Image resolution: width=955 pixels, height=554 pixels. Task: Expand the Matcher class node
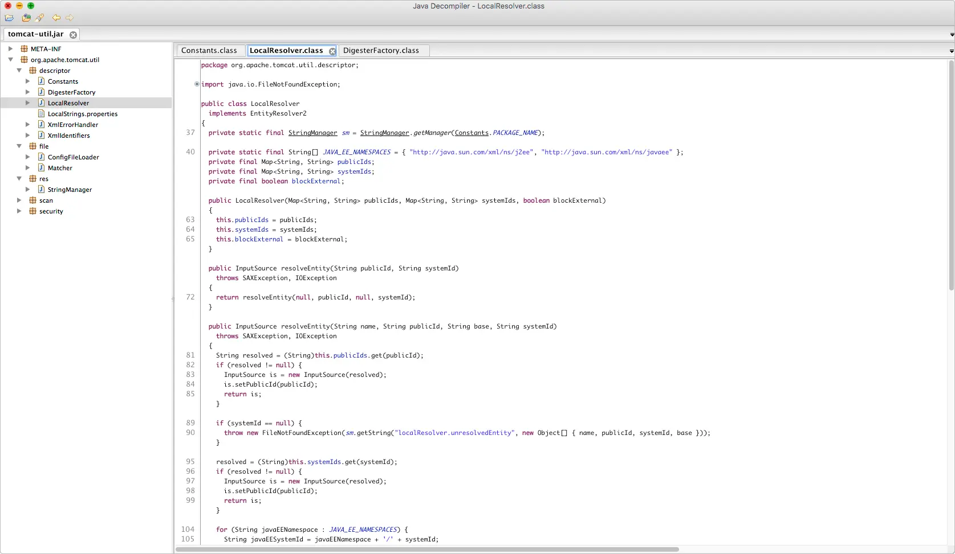coord(27,168)
